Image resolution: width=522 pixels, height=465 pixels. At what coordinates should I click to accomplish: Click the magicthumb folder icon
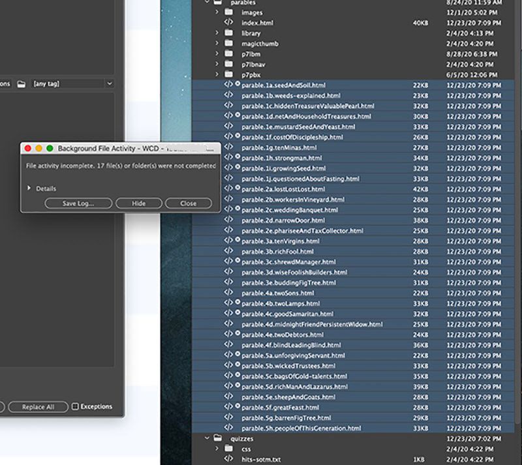pos(228,44)
